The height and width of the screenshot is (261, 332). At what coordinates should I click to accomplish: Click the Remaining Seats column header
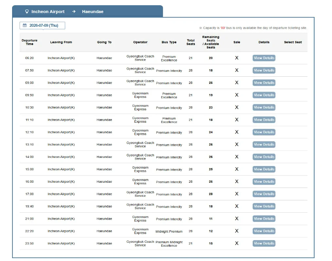[x=211, y=42]
